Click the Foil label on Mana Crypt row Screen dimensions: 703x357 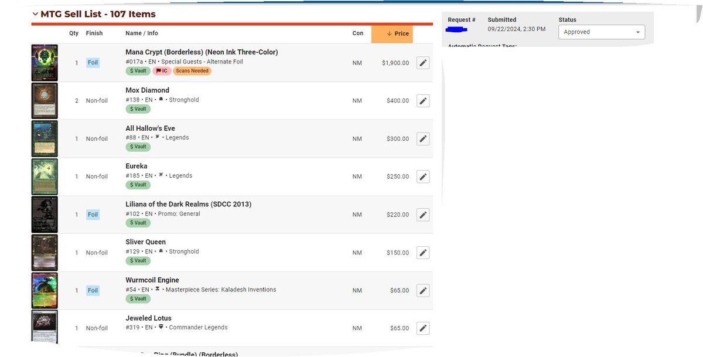pyautogui.click(x=93, y=63)
